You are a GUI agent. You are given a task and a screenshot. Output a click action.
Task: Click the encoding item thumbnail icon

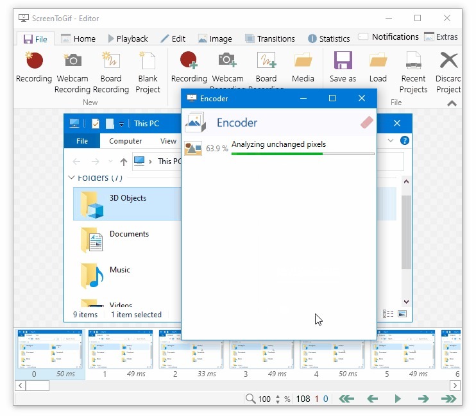[x=193, y=148]
